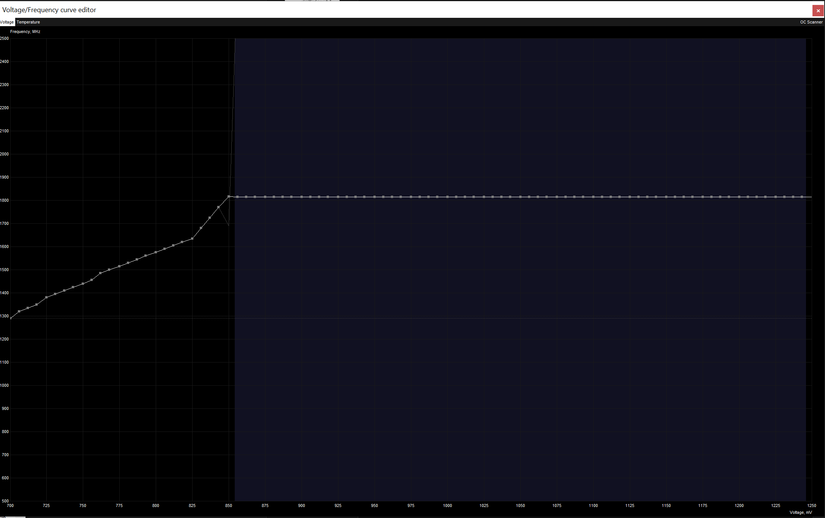825x518 pixels.
Task: Click the flat-line point at 875 mV
Action: [265, 197]
